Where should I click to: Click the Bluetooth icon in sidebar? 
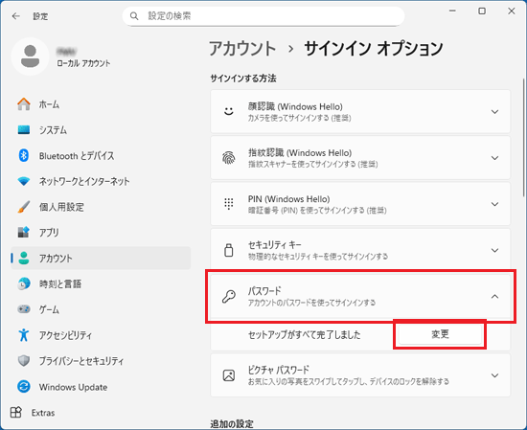(24, 155)
